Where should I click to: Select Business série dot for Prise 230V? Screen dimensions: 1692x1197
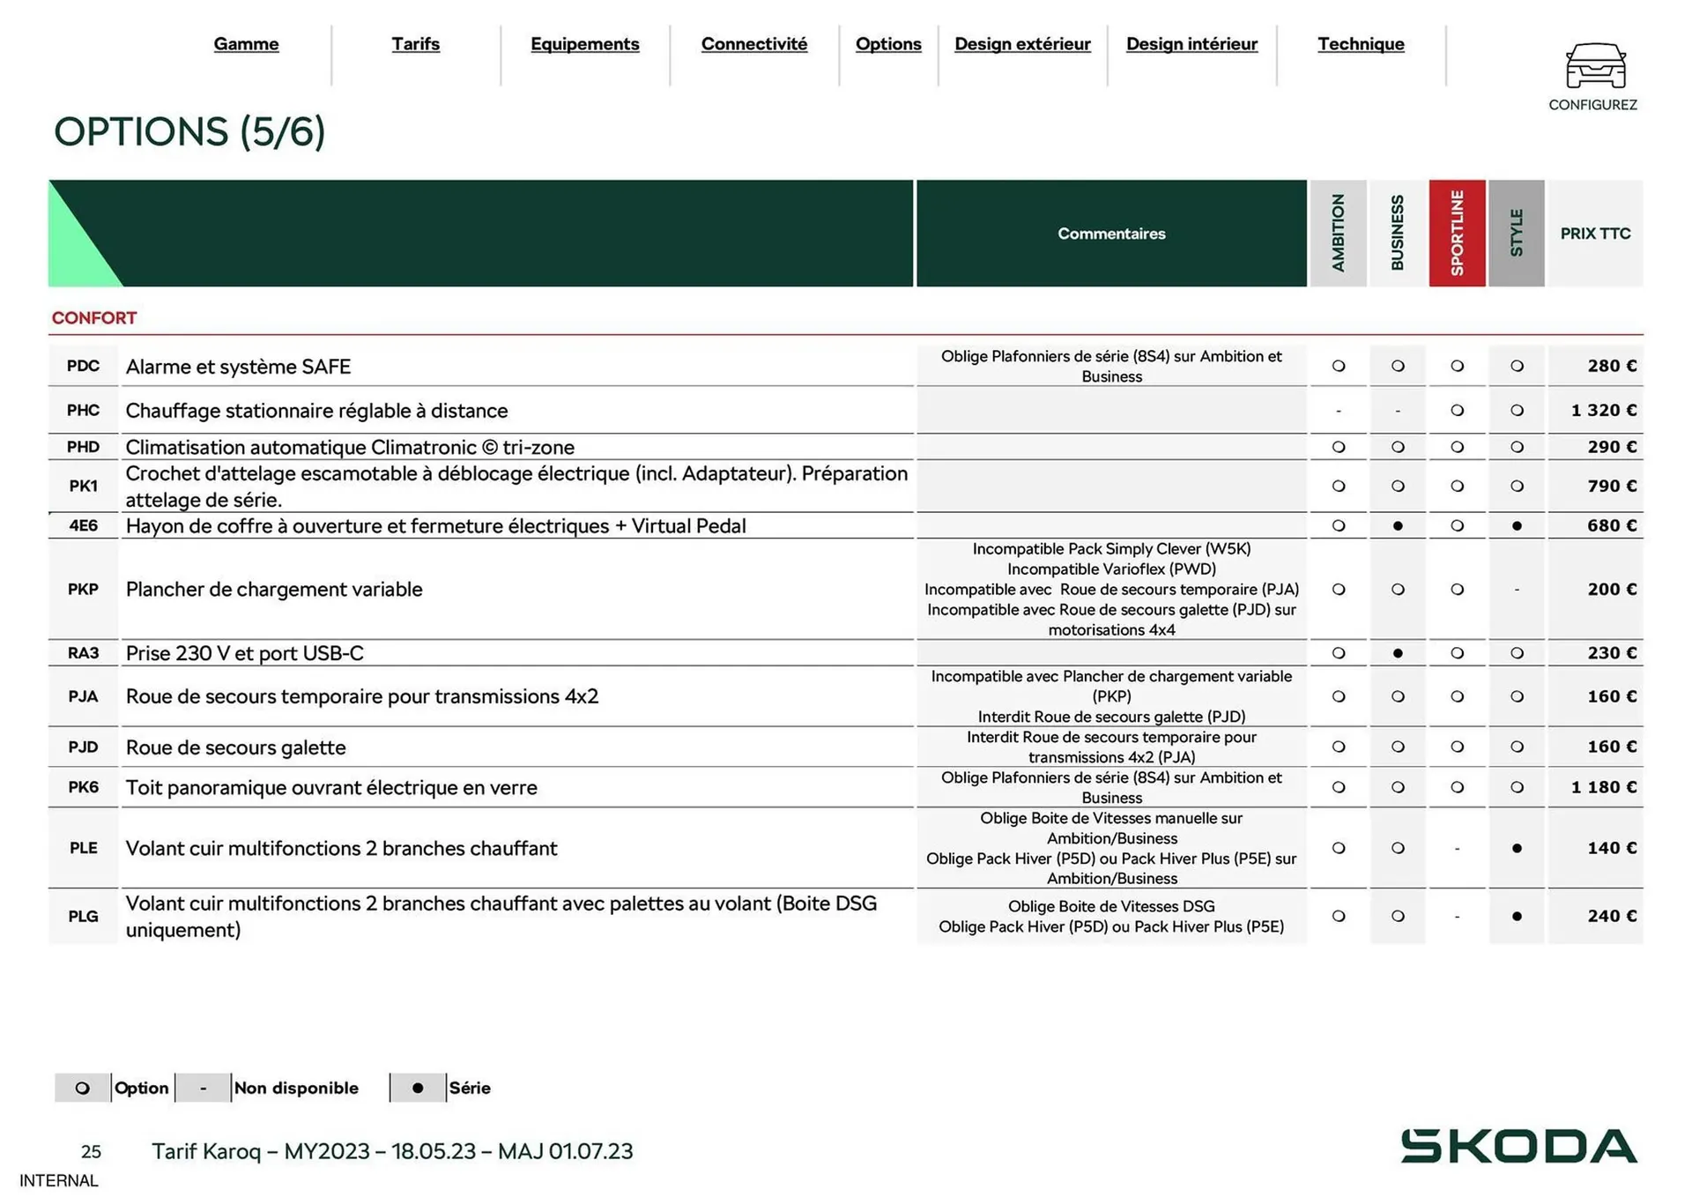(1398, 653)
